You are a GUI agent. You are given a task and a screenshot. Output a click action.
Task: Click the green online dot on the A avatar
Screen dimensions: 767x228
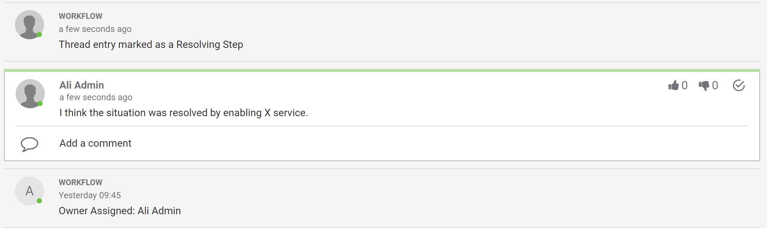[39, 201]
